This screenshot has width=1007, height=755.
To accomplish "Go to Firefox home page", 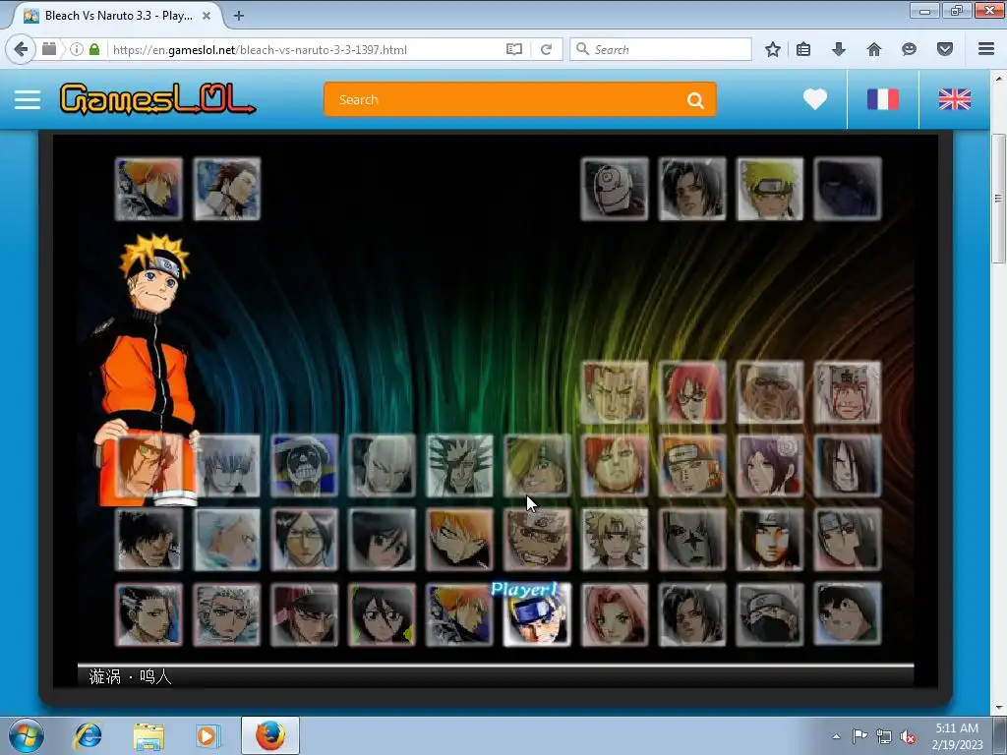I will pyautogui.click(x=873, y=49).
